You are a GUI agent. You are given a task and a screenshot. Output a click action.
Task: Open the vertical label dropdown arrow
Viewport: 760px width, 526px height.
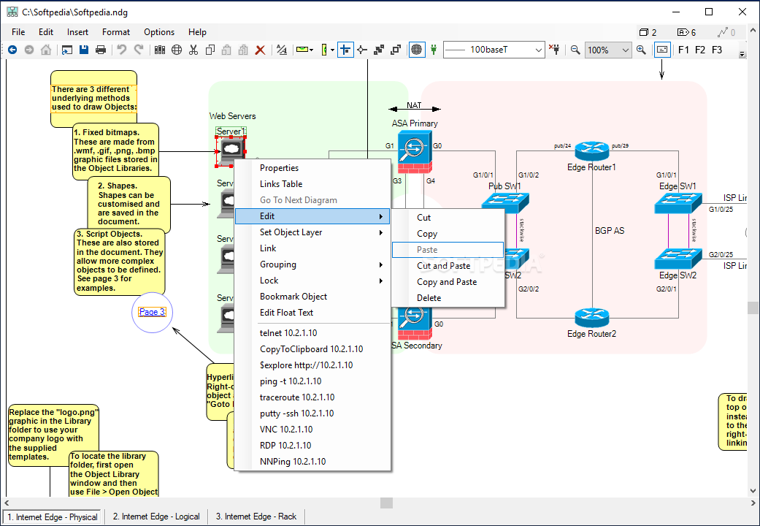(x=332, y=50)
